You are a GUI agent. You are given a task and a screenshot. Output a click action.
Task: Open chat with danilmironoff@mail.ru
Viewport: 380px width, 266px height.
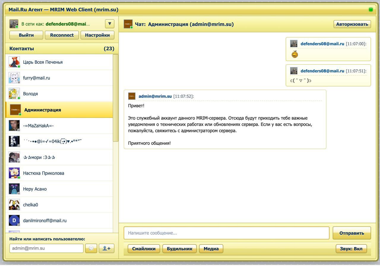click(59, 221)
